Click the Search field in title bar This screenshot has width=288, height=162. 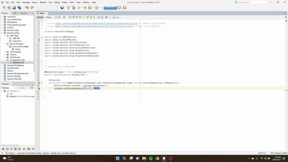point(253,2)
